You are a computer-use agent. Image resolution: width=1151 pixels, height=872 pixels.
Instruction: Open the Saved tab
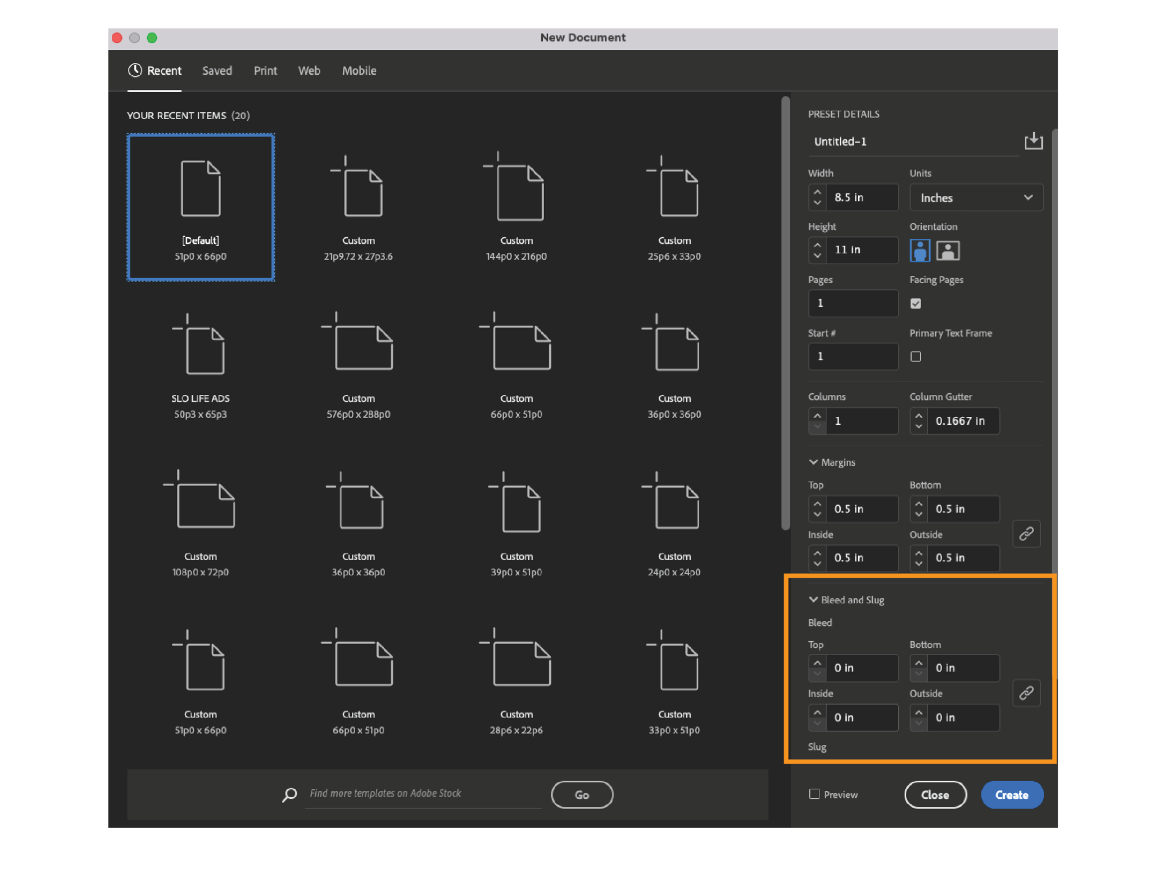coord(217,70)
